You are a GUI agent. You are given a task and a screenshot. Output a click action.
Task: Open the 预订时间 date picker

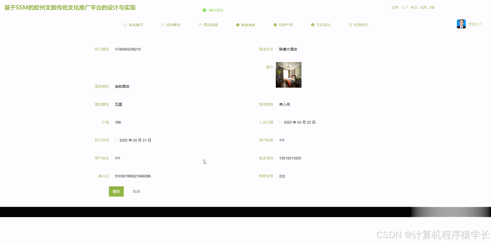(x=116, y=140)
